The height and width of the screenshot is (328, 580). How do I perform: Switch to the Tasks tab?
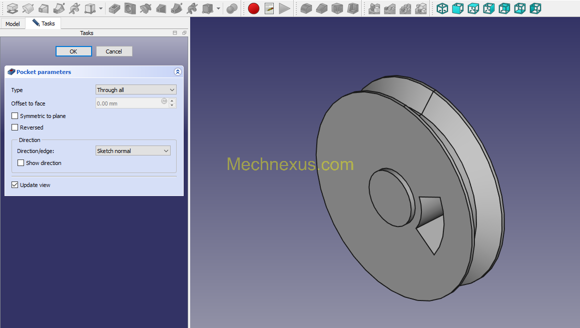point(43,23)
